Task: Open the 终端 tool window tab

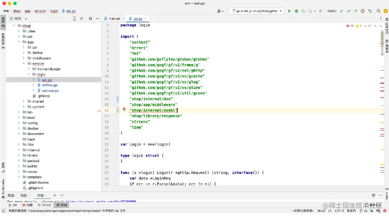Action: tap(62, 205)
